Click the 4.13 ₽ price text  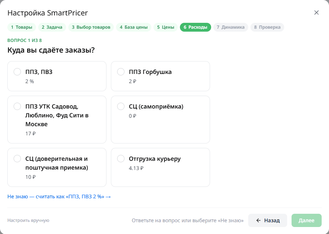point(136,168)
